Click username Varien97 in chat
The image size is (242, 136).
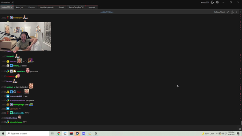10,56
